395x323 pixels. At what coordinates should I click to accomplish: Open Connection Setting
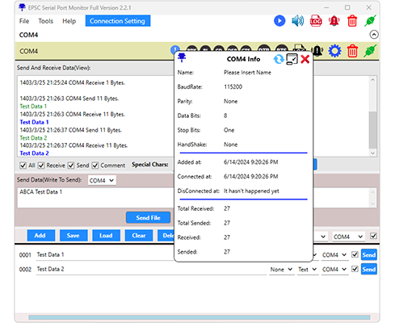118,21
